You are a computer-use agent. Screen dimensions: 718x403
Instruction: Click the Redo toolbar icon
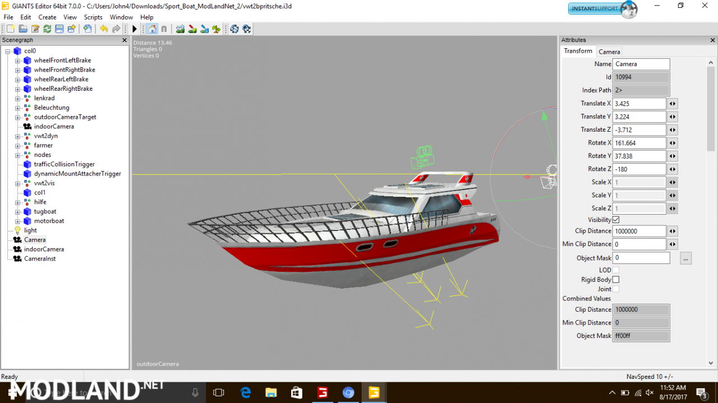[x=116, y=29]
